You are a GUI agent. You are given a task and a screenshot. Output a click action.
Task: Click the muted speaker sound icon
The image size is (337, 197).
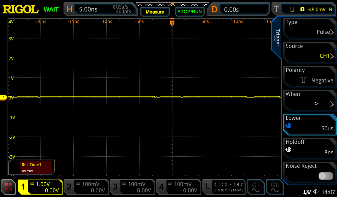[x=316, y=192]
